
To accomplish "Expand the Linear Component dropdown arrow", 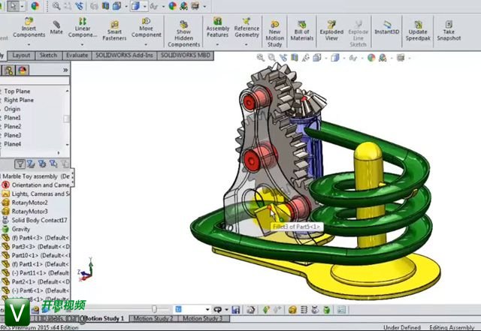I will coord(82,44).
